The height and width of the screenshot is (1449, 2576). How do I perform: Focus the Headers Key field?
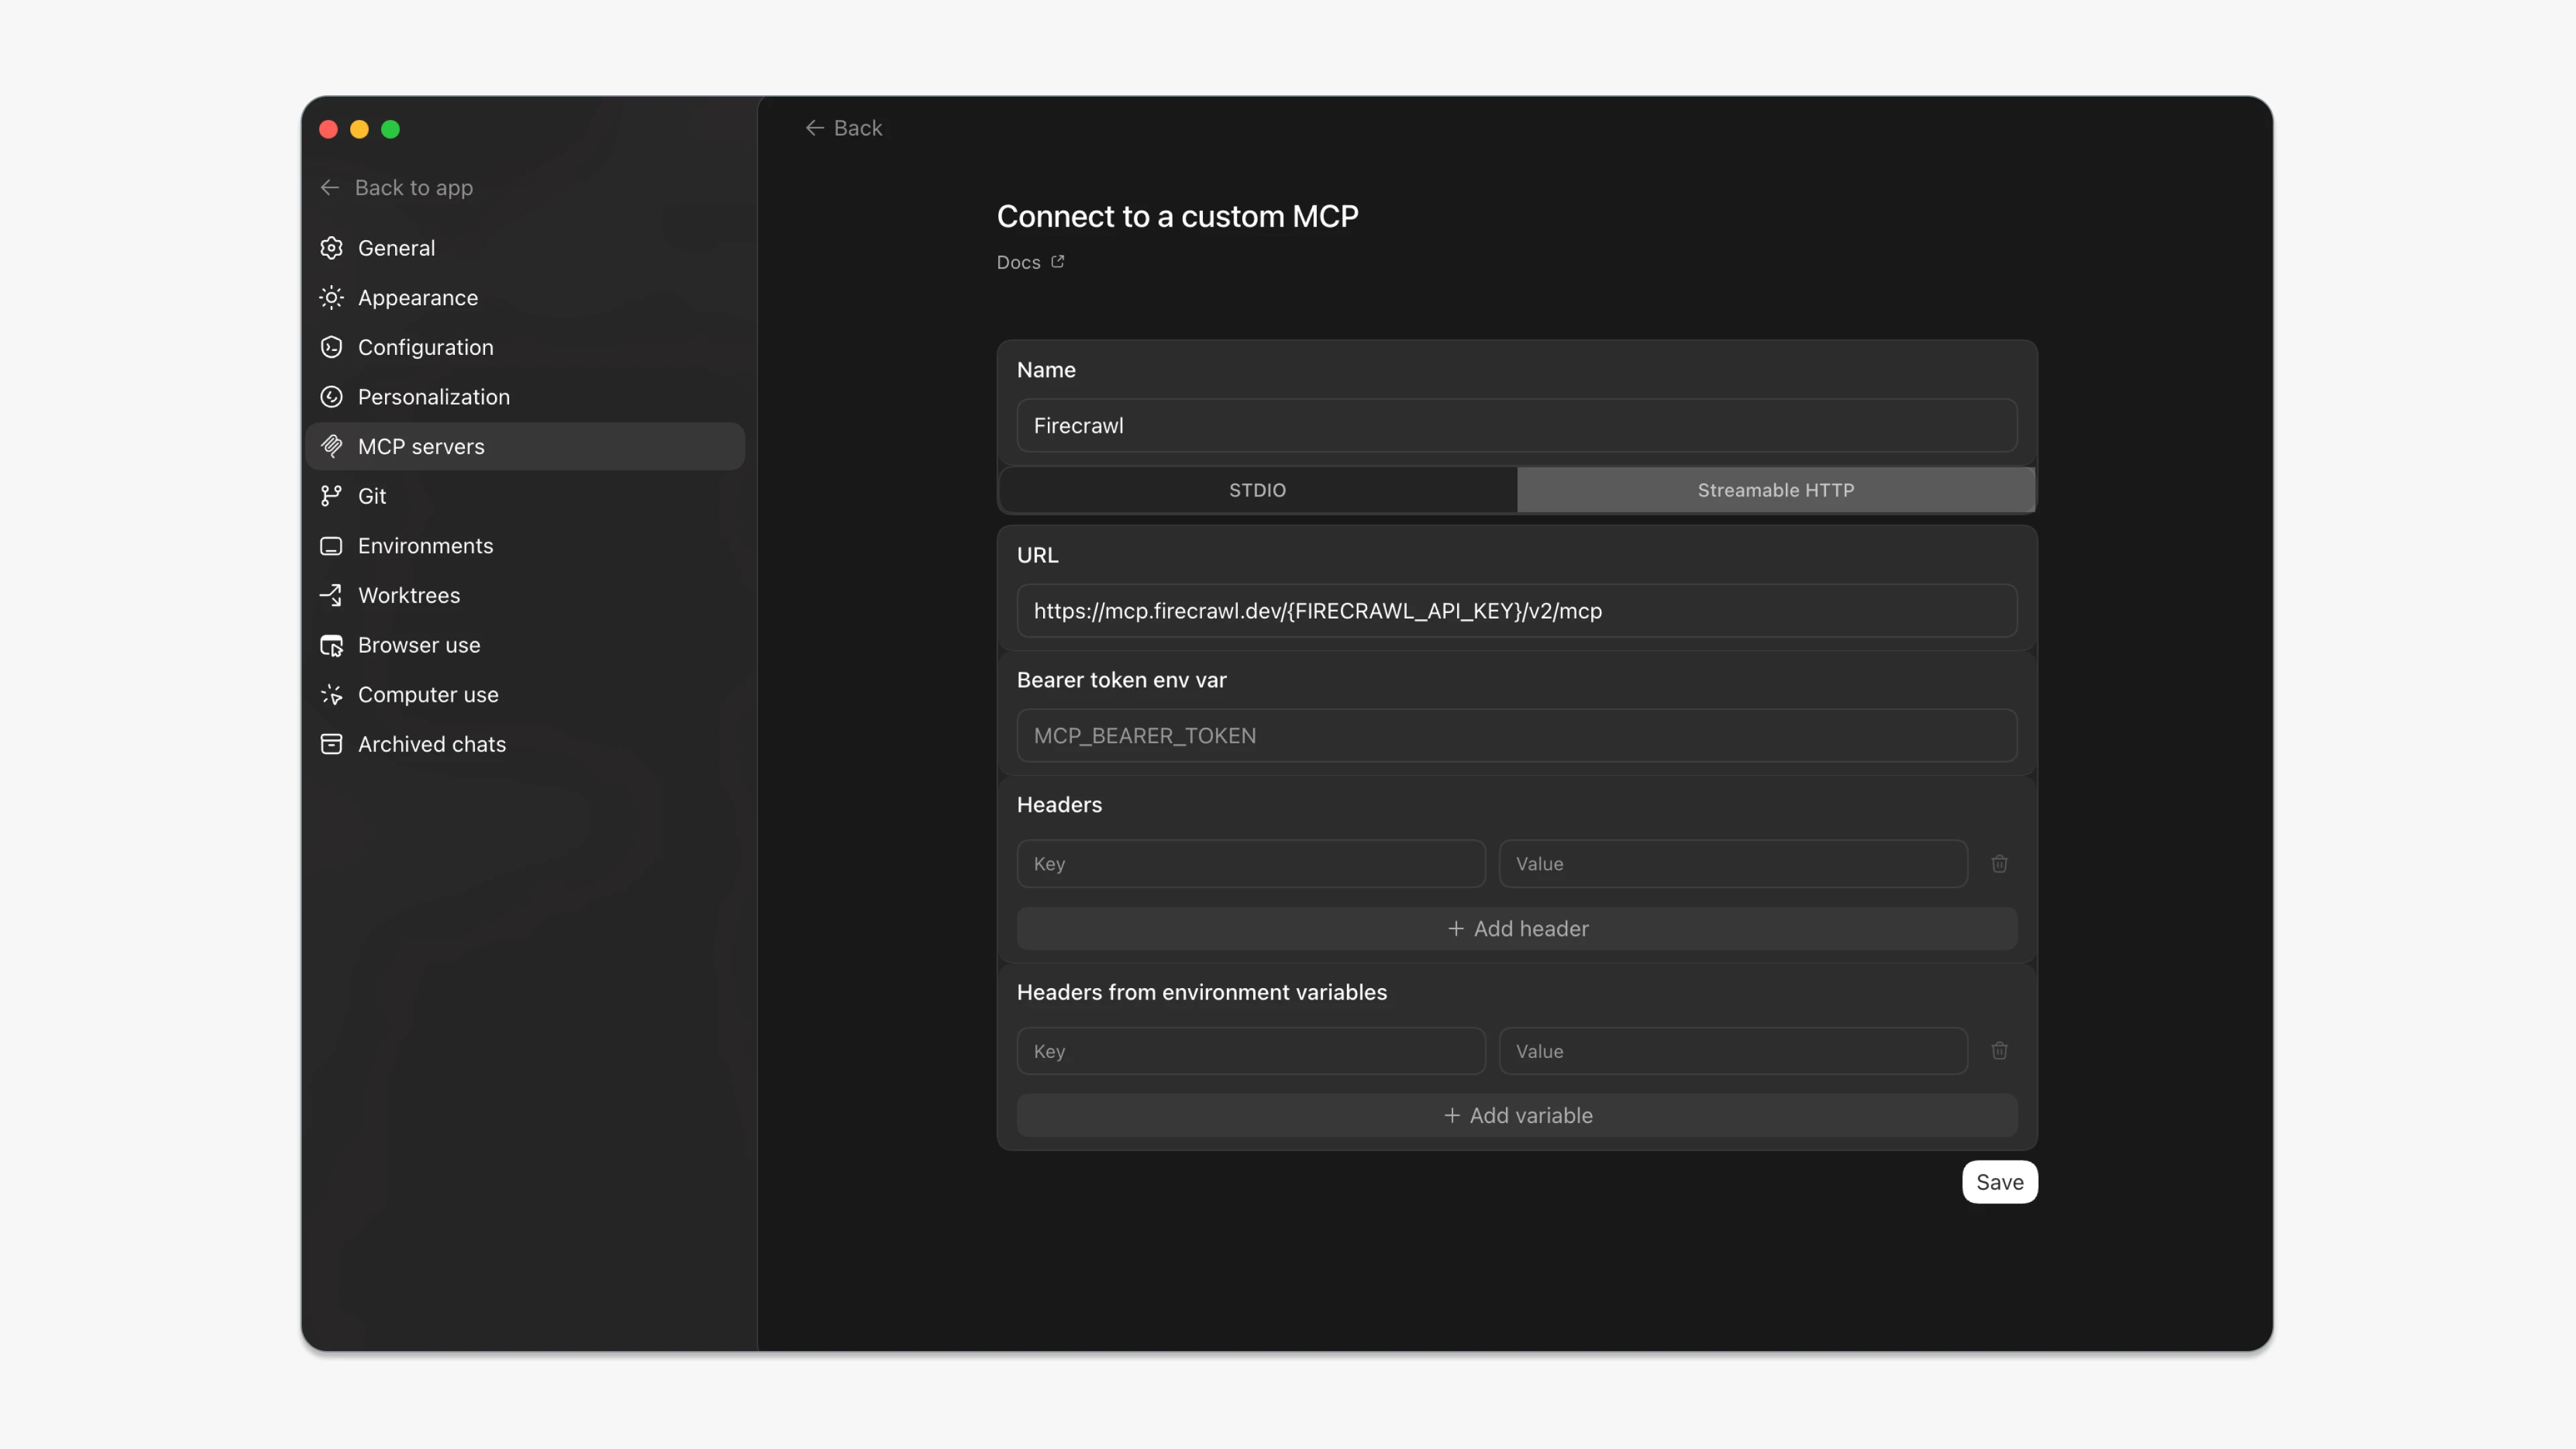[x=1251, y=864]
